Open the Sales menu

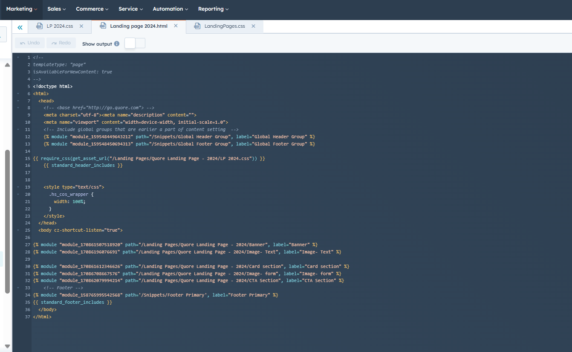[57, 9]
